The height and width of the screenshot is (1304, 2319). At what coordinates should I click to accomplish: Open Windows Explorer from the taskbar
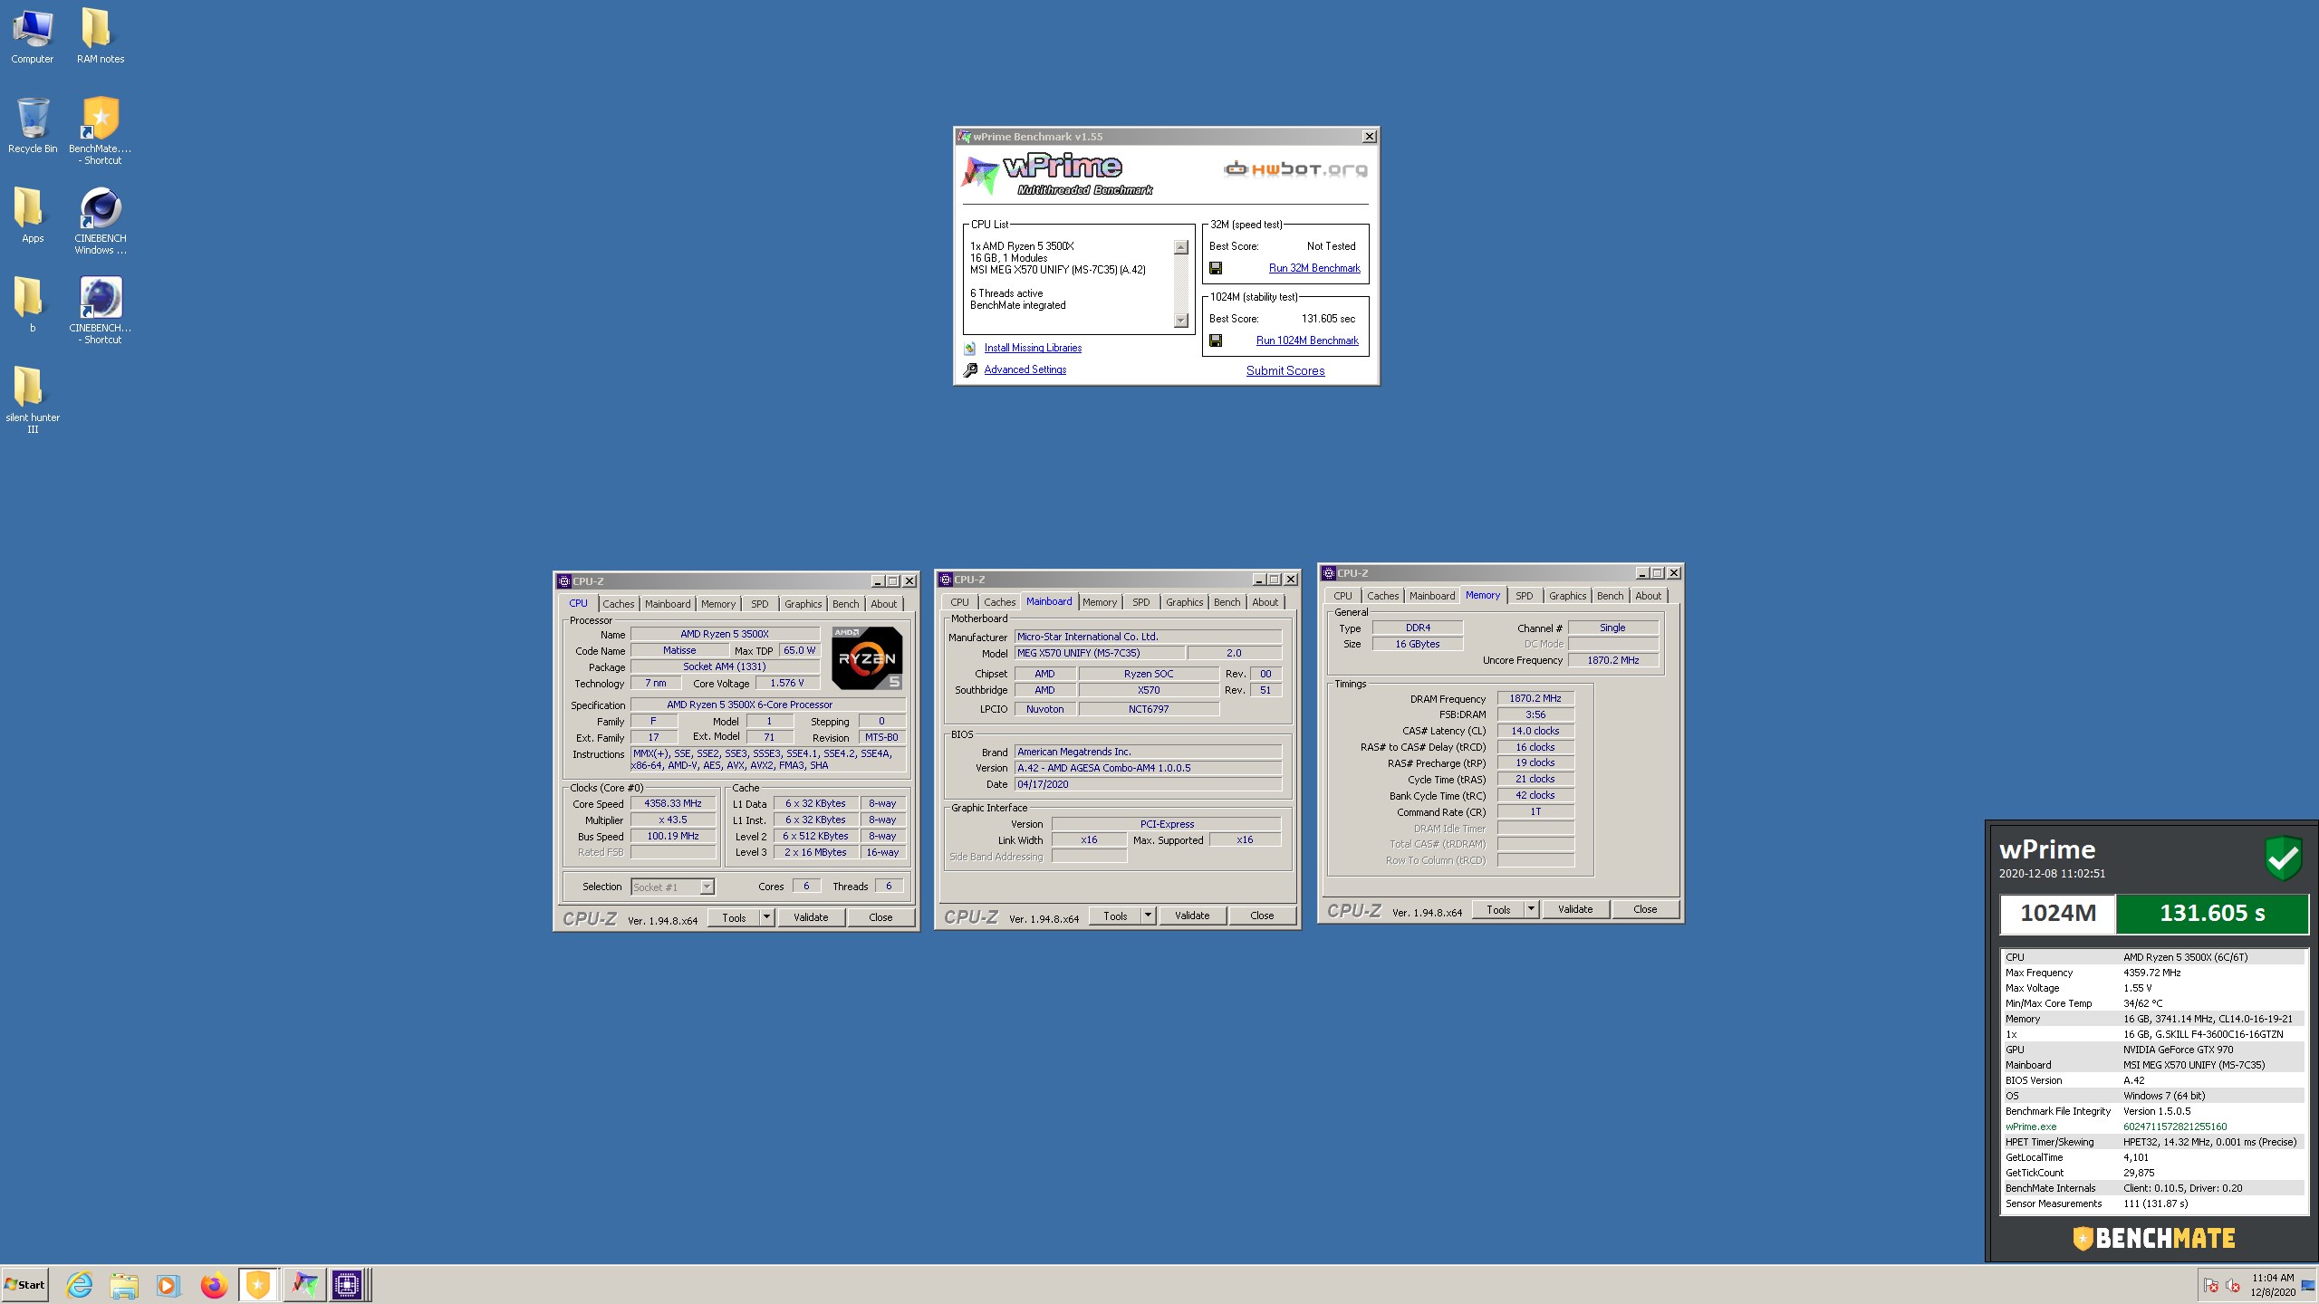tap(124, 1284)
